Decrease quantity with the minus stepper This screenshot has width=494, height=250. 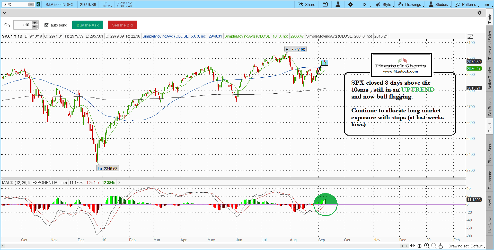[34, 27]
